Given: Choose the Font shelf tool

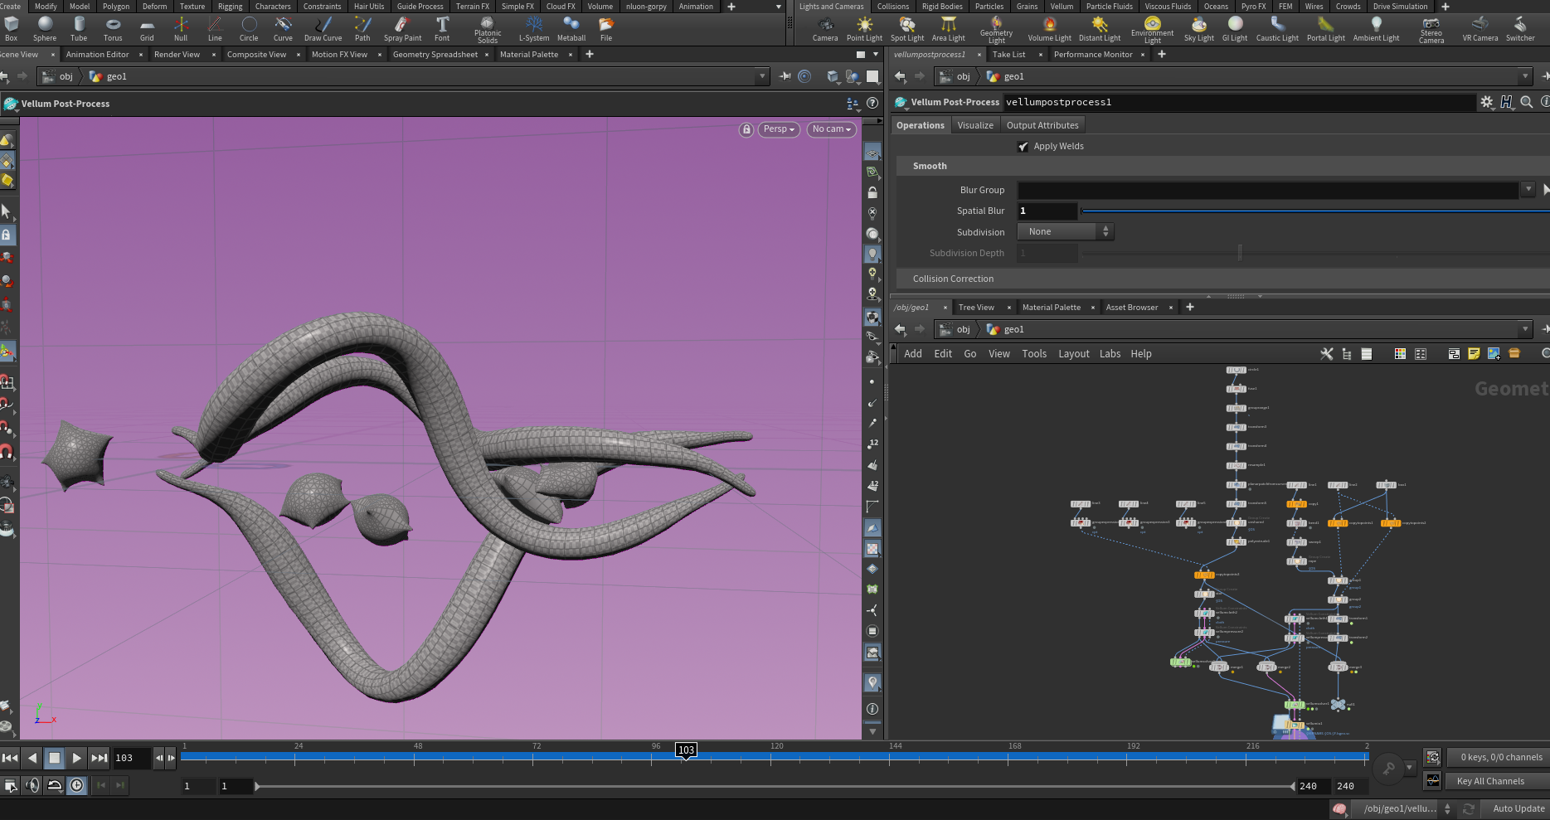Looking at the screenshot, I should [x=442, y=29].
